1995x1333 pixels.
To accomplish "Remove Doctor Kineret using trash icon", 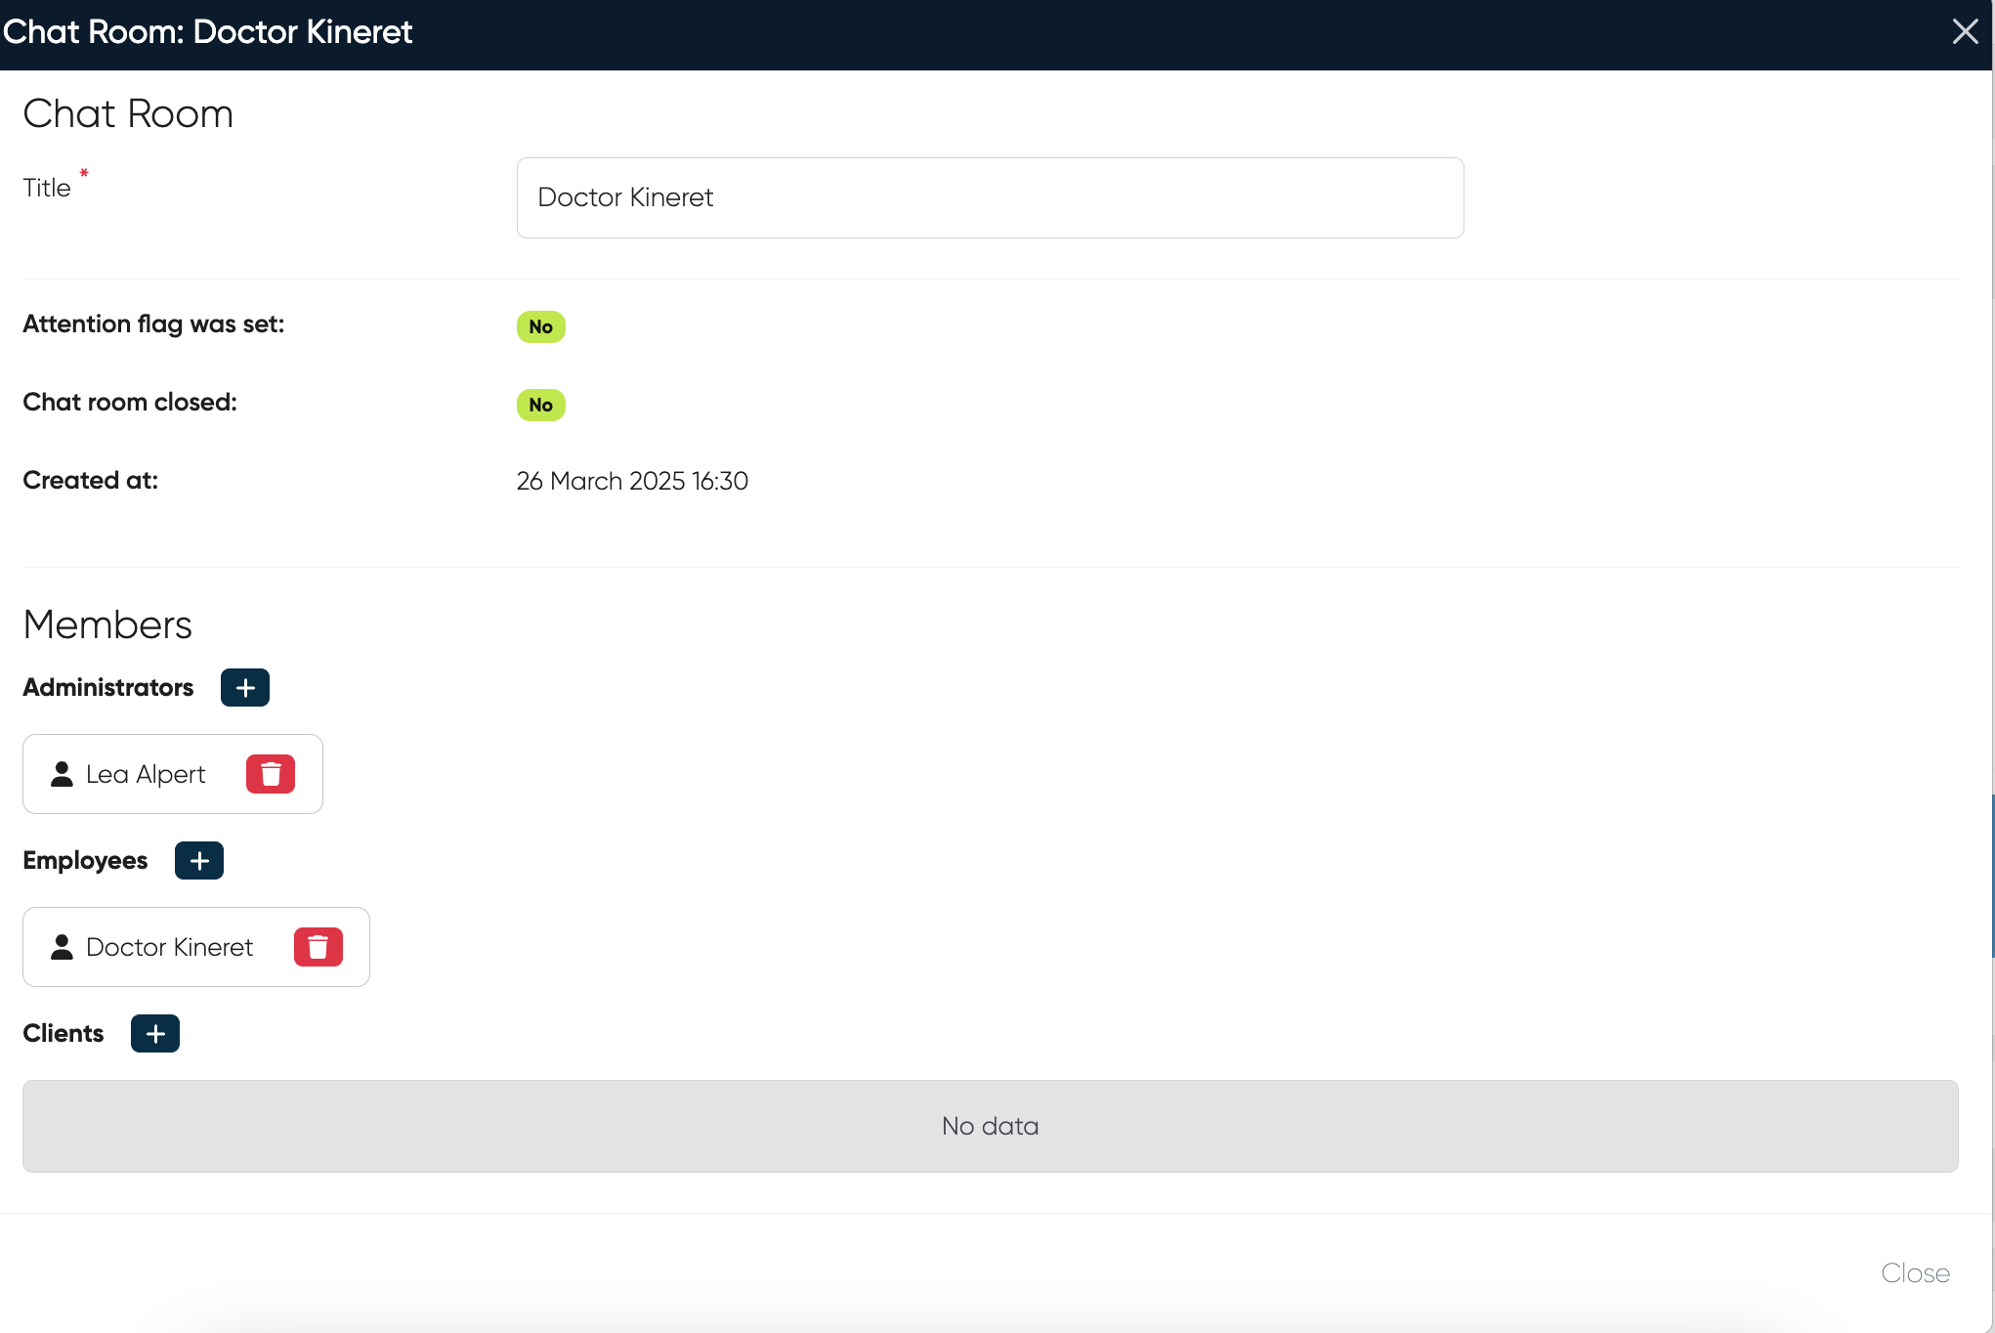I will click(318, 947).
